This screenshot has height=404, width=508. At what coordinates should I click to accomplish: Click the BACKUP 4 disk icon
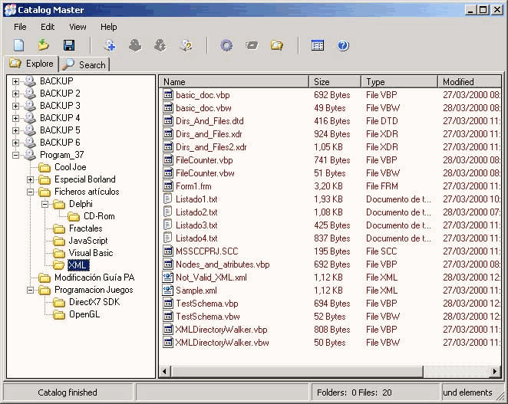click(x=30, y=118)
